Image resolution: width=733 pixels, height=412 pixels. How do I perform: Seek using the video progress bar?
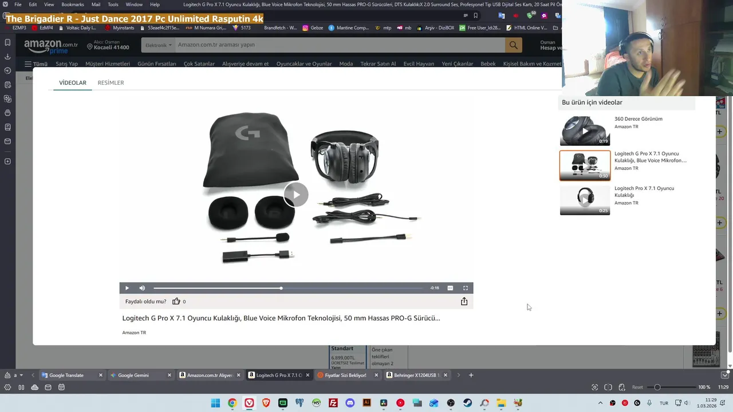(x=288, y=288)
